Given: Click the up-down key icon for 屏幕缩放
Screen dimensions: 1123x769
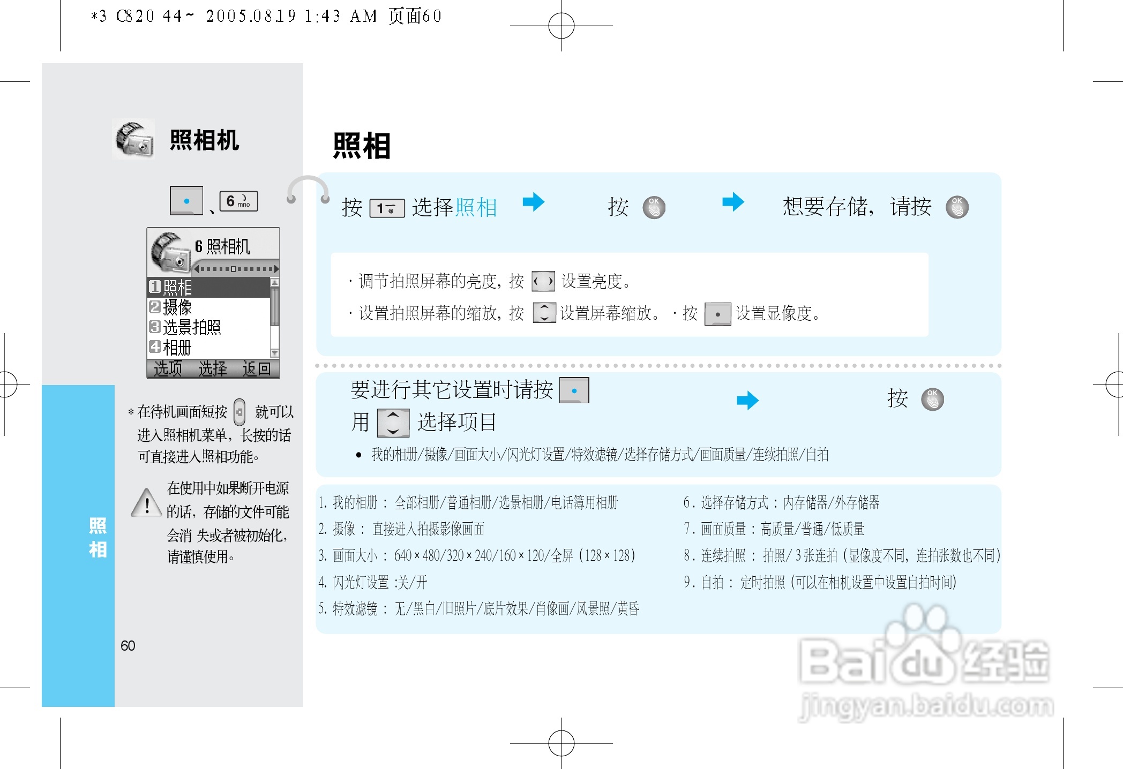Looking at the screenshot, I should (544, 313).
